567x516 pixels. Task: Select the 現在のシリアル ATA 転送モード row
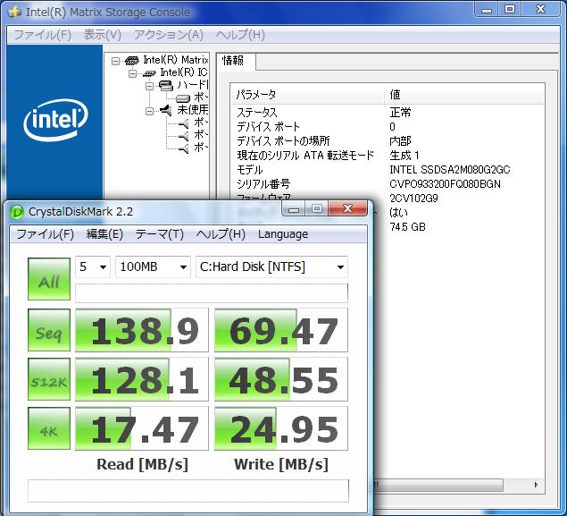coord(387,156)
